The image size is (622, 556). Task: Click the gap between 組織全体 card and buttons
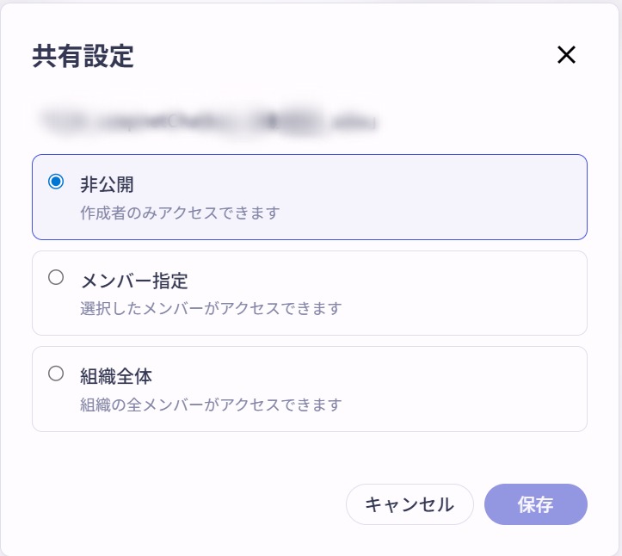310,458
